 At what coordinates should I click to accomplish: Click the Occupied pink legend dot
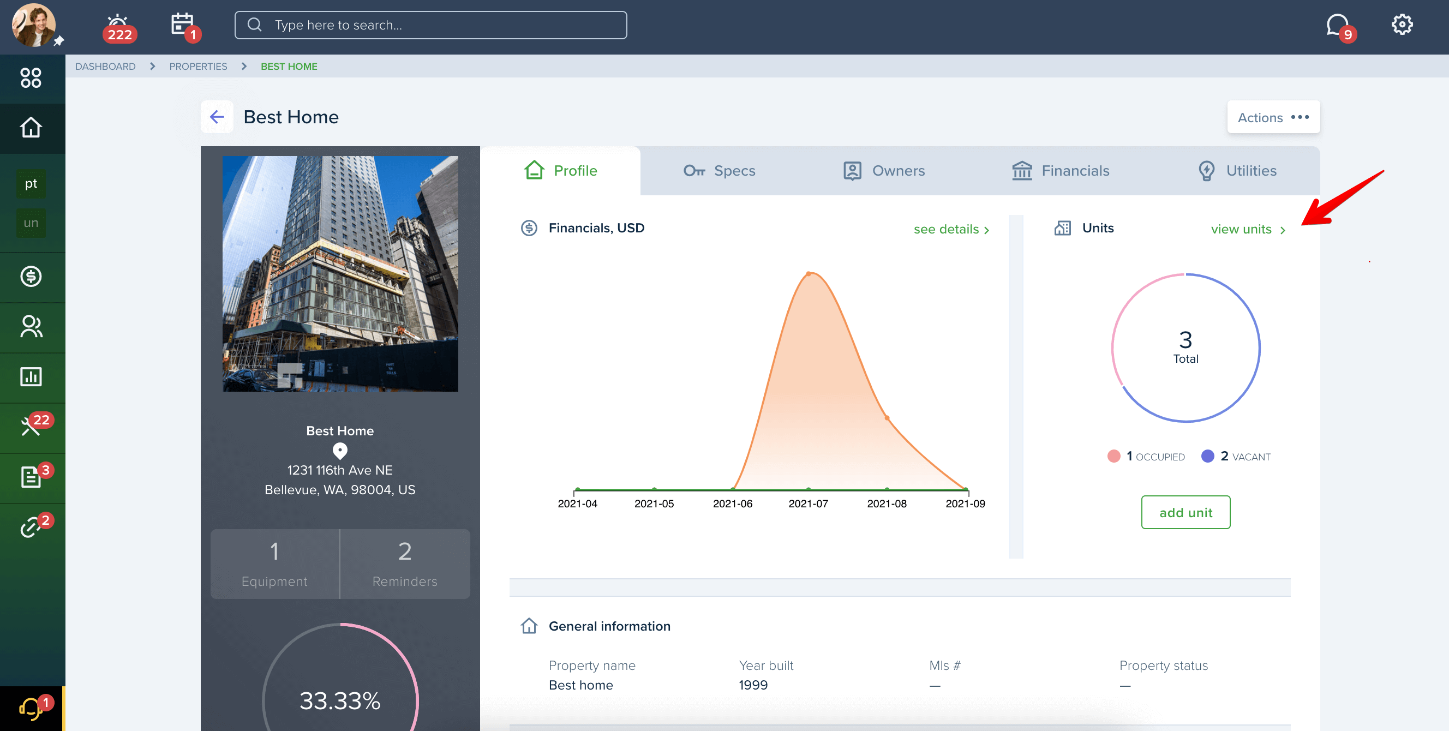1113,456
